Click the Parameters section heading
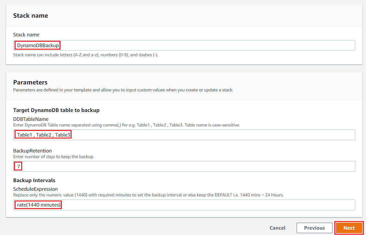 point(30,82)
